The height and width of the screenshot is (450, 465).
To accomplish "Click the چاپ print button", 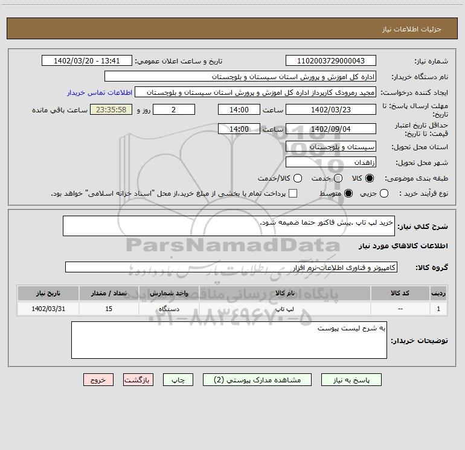I will pyautogui.click(x=178, y=380).
